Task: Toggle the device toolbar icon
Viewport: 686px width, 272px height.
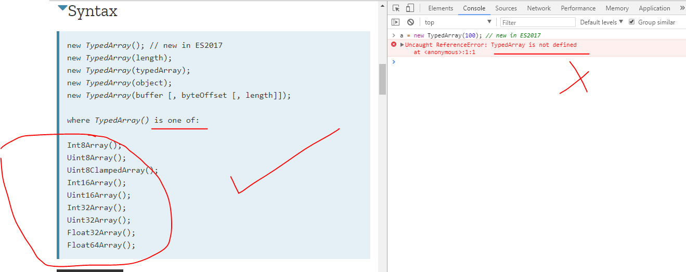Action: 410,8
